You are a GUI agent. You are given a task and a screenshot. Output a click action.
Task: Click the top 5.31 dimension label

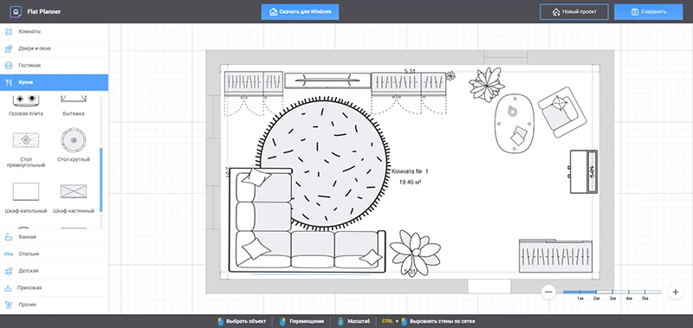[410, 71]
